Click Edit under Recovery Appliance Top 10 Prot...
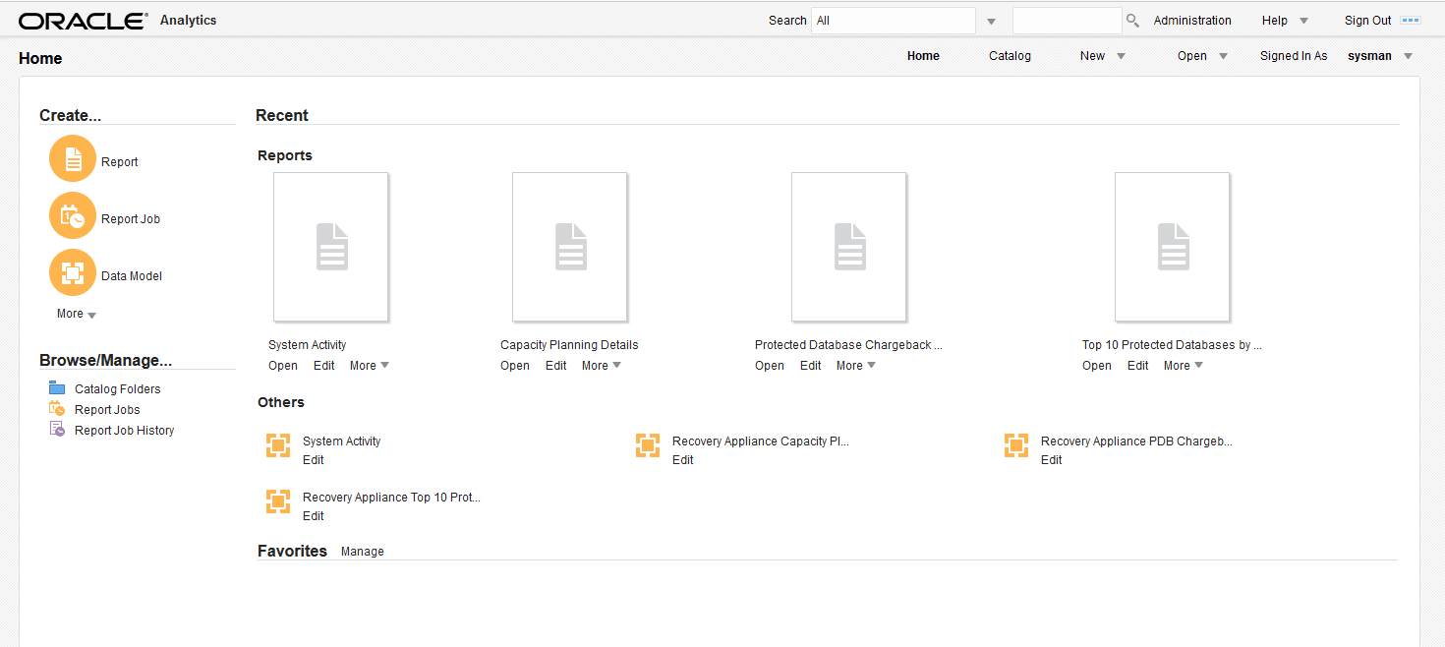This screenshot has height=647, width=1445. pyautogui.click(x=314, y=516)
